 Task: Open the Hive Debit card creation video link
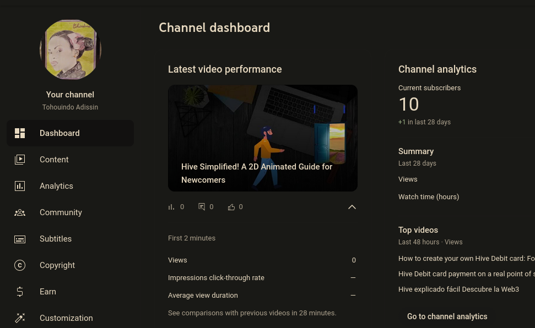[x=466, y=259]
